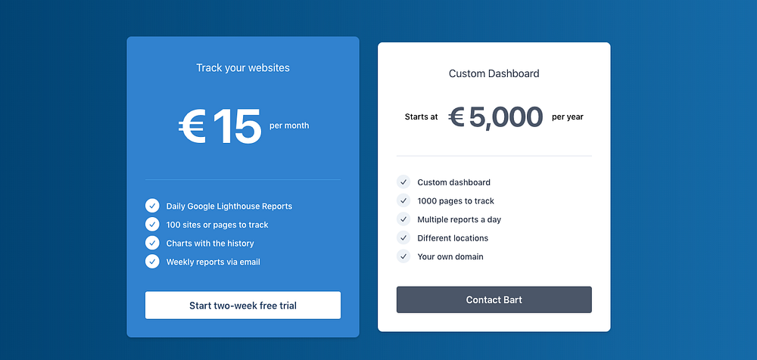757x360 pixels.
Task: Click Your own domain feature text
Action: pyautogui.click(x=450, y=256)
